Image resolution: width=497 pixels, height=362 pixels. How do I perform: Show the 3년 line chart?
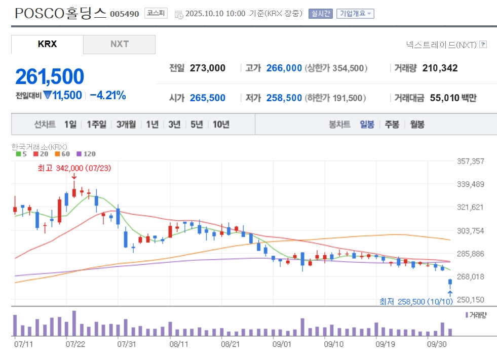click(174, 124)
